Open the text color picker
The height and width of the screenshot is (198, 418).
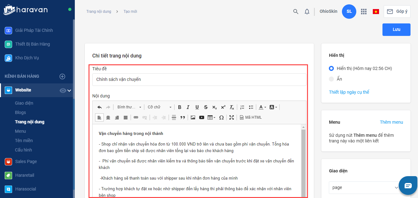(262, 107)
